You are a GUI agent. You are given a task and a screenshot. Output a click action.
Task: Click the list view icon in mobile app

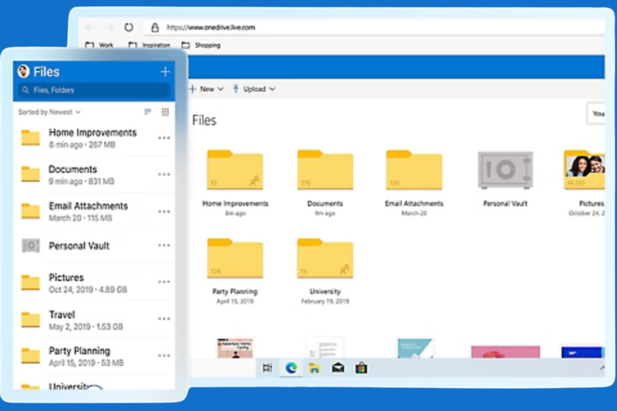point(148,112)
